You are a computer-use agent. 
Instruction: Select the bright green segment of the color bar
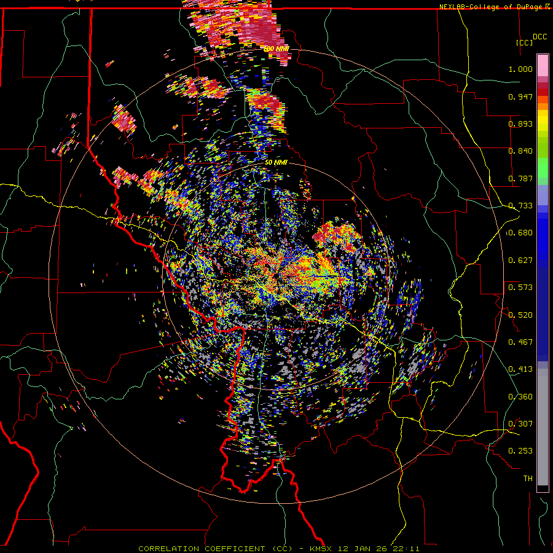(543, 168)
